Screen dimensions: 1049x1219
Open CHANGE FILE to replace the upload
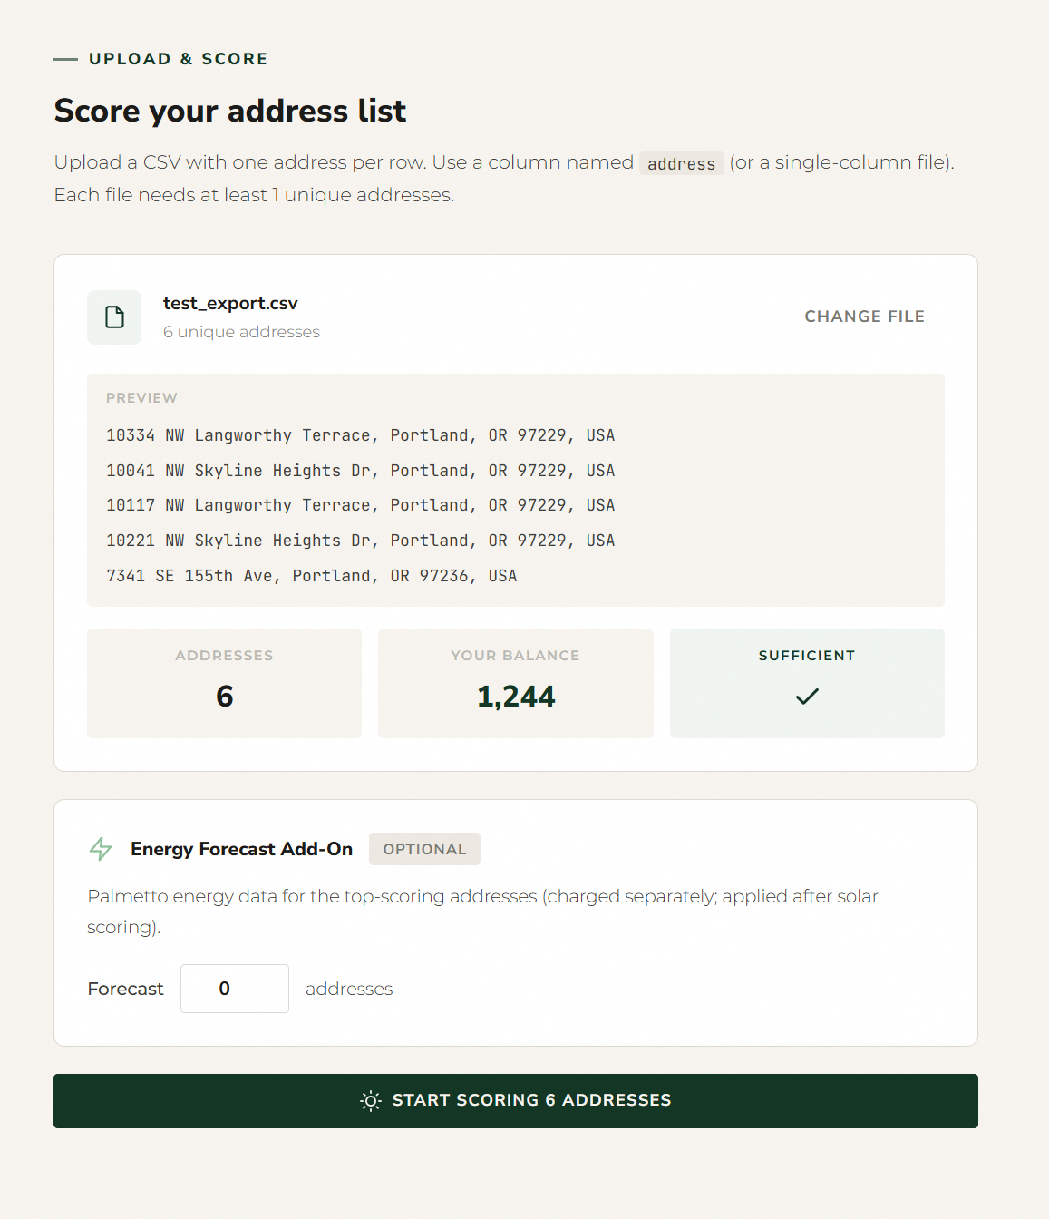pos(864,317)
